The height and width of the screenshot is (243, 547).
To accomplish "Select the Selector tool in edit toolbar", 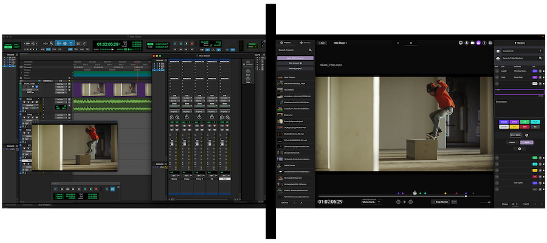I will (65, 44).
